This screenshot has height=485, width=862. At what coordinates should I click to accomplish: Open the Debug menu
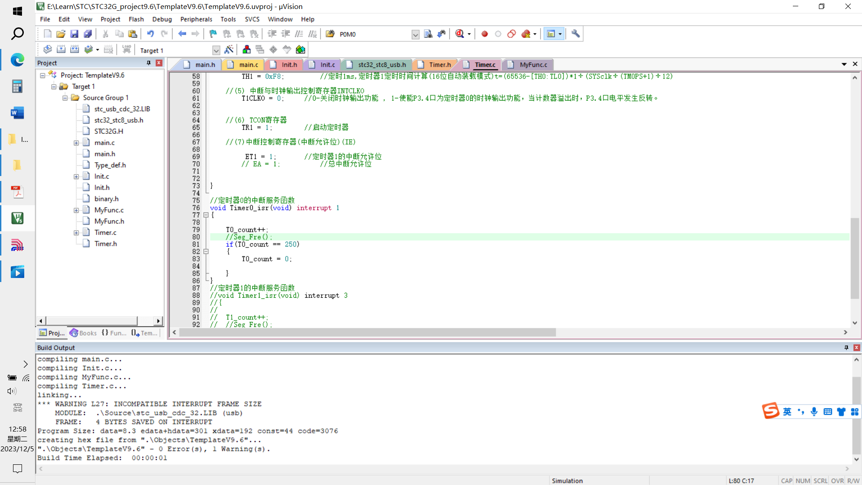162,19
